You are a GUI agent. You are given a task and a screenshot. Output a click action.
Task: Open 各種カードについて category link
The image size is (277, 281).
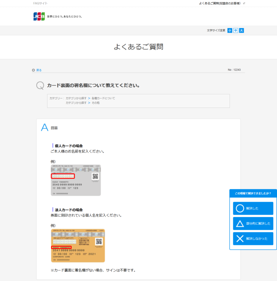coord(103,98)
